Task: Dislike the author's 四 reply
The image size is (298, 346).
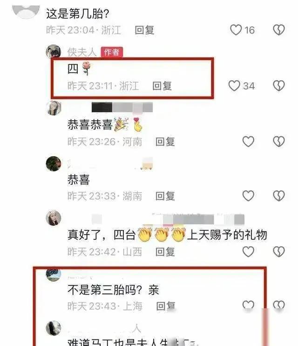Action: click(279, 86)
